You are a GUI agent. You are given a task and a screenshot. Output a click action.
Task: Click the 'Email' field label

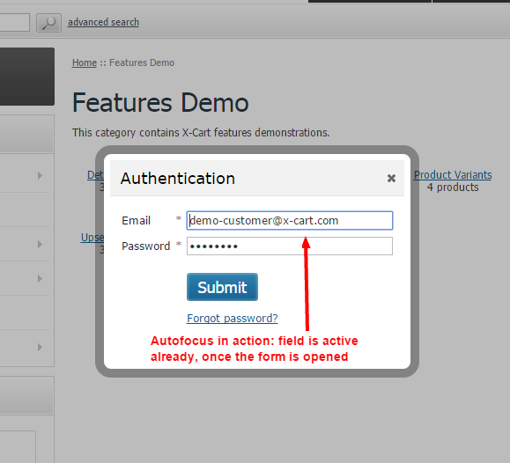click(136, 220)
